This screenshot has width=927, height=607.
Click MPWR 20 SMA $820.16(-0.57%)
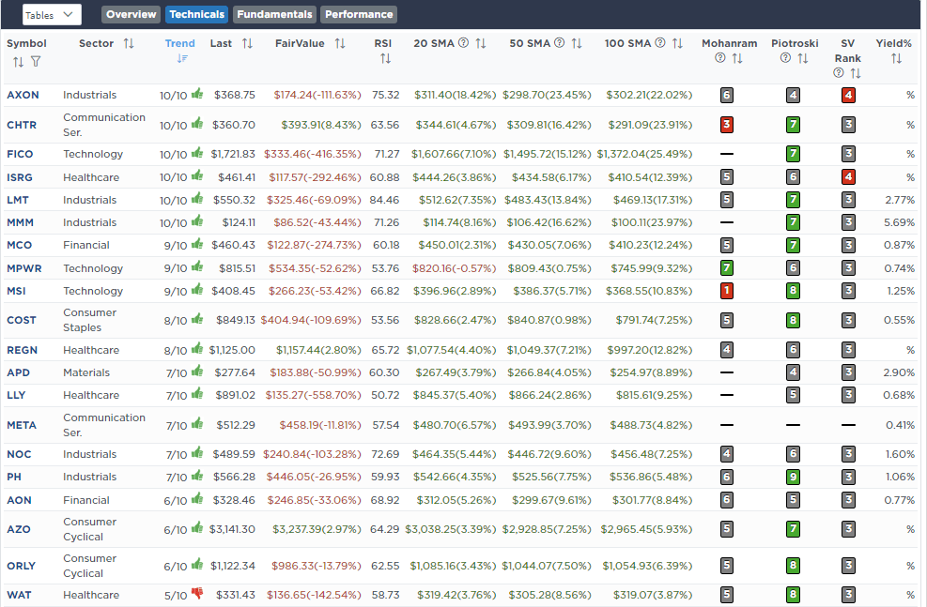tap(454, 268)
